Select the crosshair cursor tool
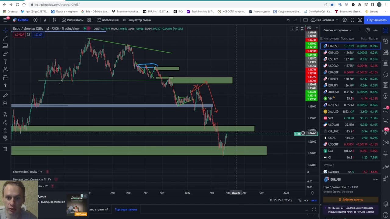 click(5, 30)
